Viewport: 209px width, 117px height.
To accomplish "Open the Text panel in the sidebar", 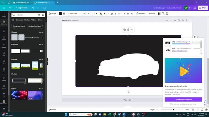I will click(4, 30).
